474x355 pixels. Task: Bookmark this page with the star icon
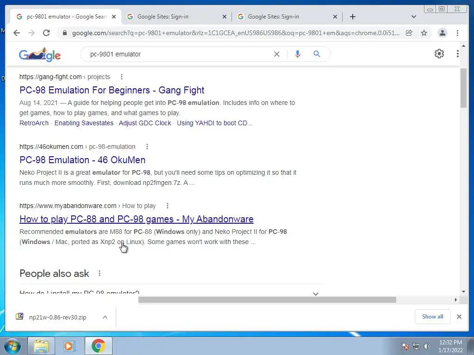tap(424, 33)
